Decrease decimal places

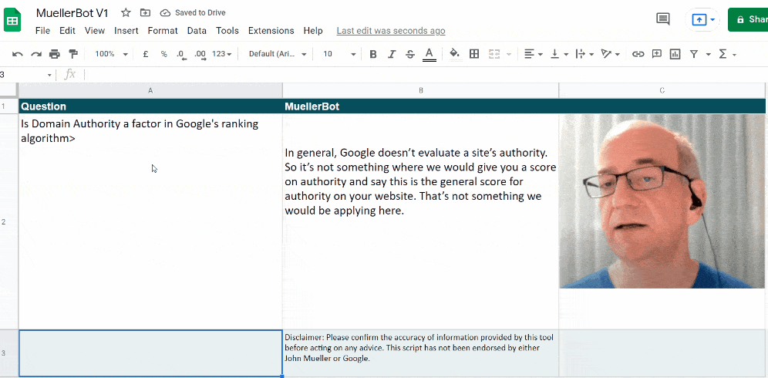click(181, 55)
